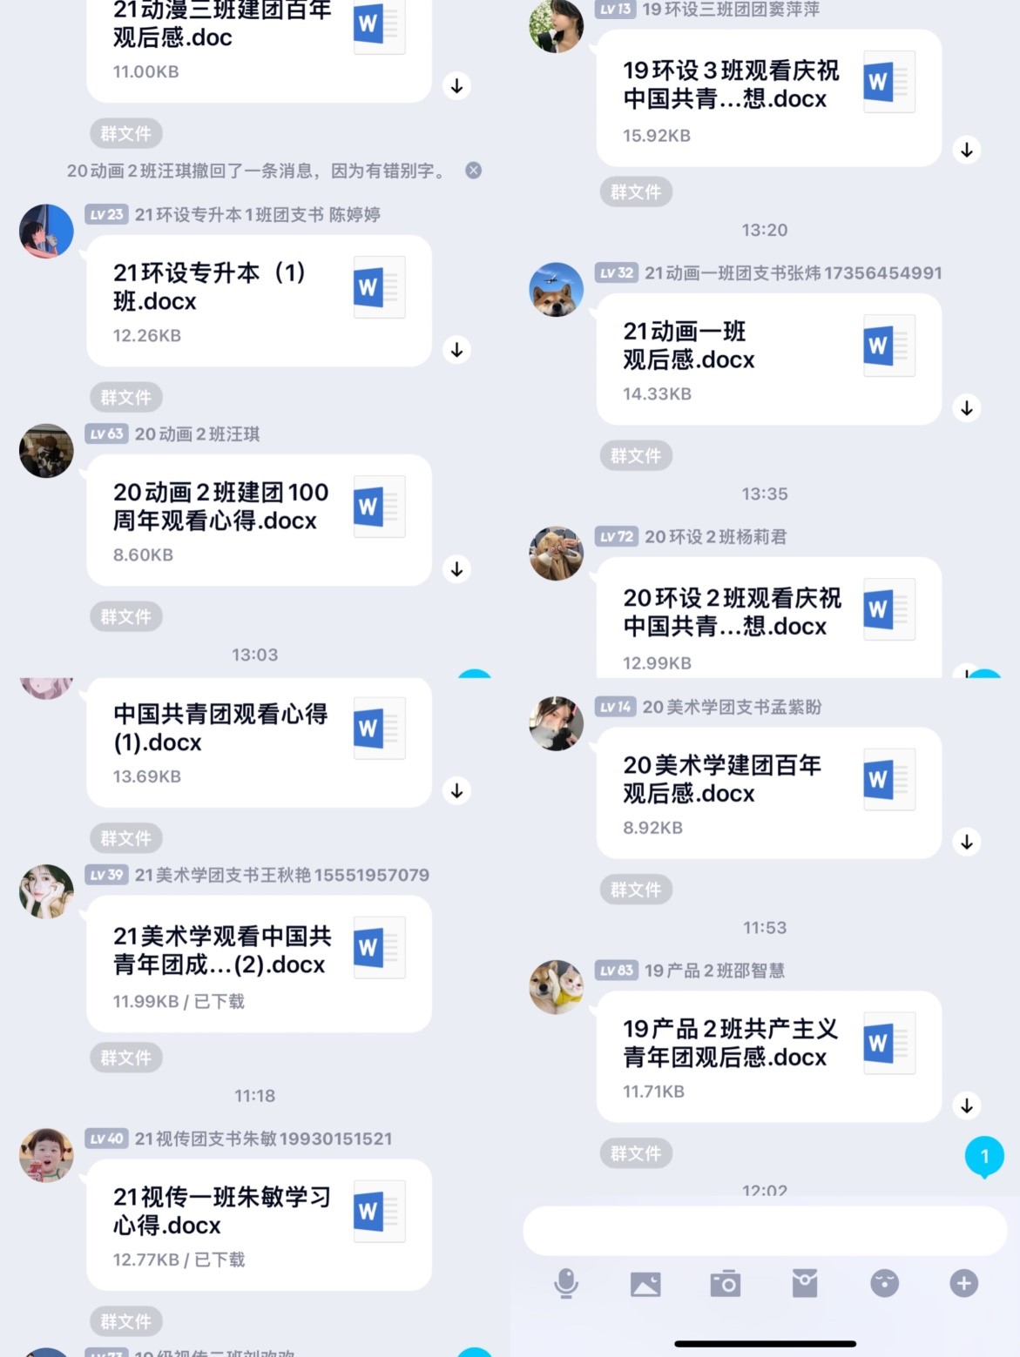The image size is (1020, 1357).
Task: Tap the microphone voice input icon
Action: [566, 1283]
